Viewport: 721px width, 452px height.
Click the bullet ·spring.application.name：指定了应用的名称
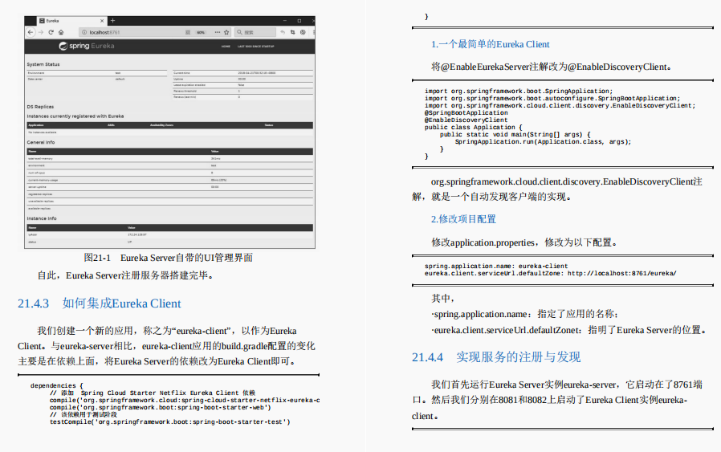(524, 314)
